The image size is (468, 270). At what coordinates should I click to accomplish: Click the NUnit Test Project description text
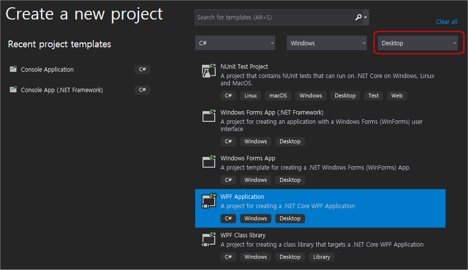327,79
